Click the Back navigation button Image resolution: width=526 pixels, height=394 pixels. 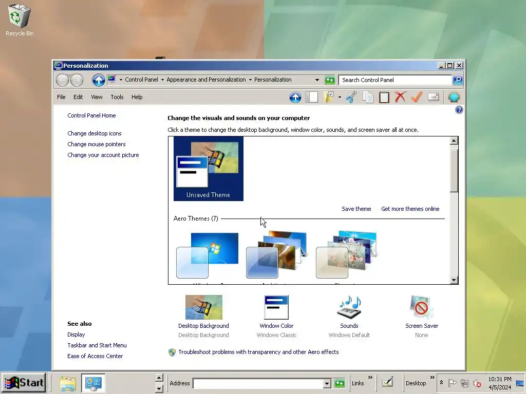point(62,80)
